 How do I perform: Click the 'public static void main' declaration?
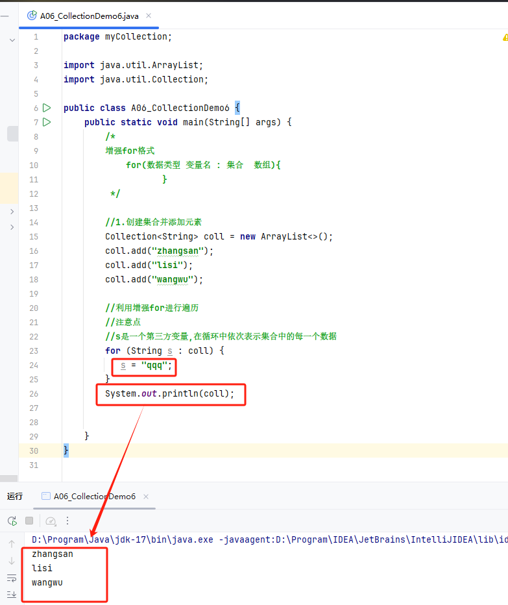(188, 122)
